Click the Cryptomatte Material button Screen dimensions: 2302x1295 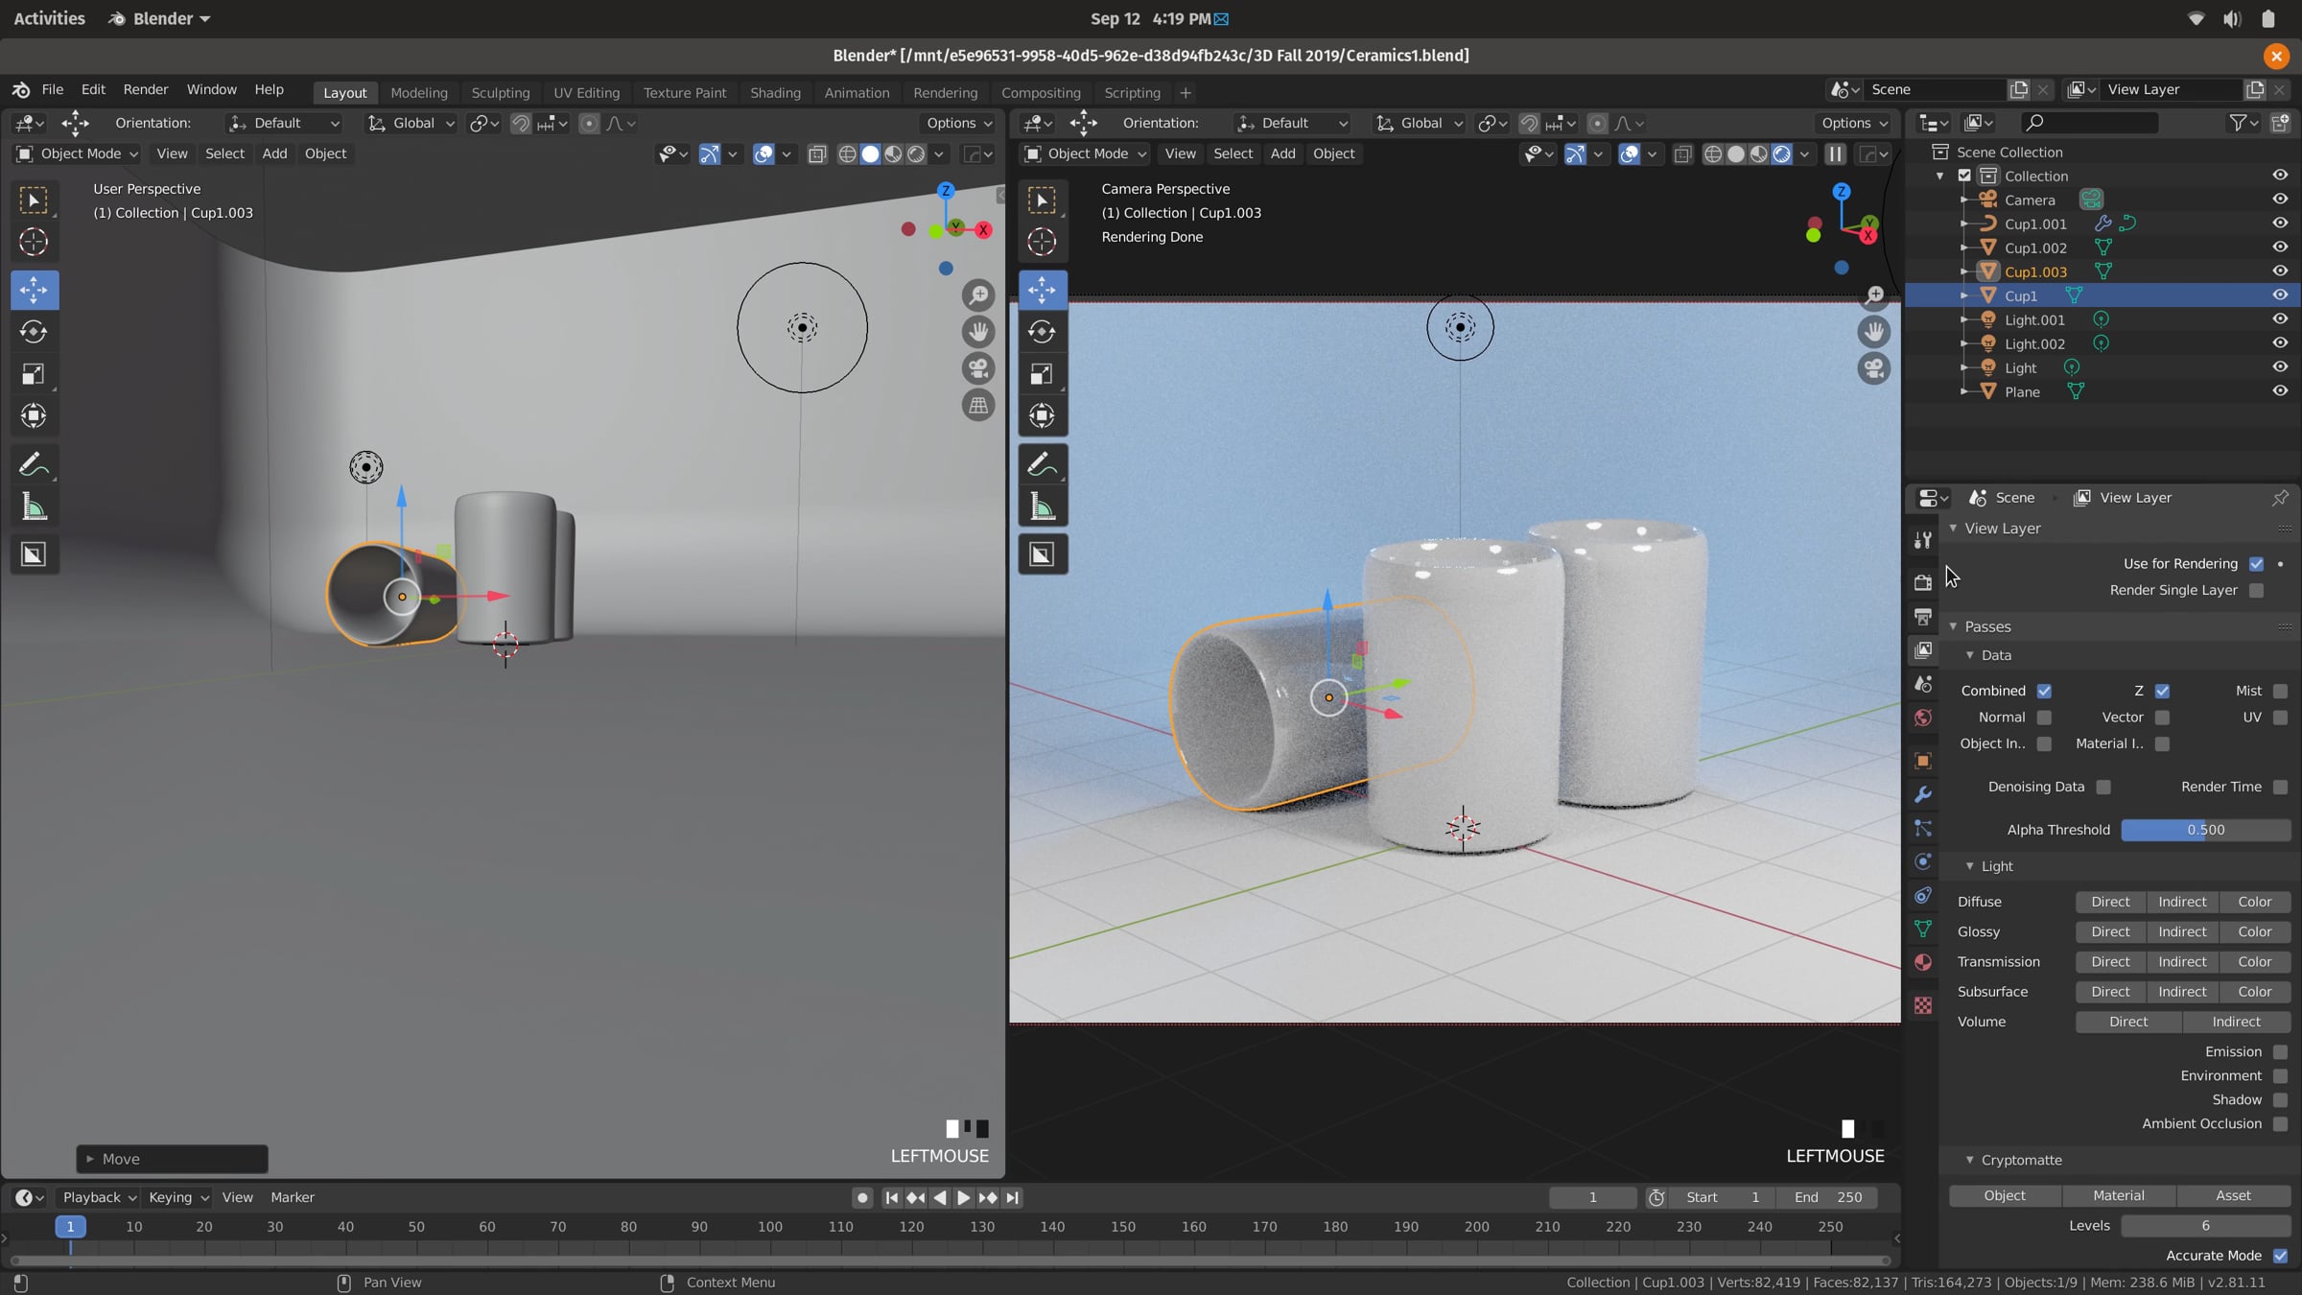2118,1195
